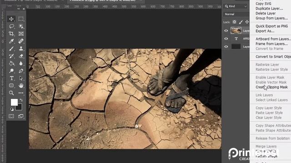Toggle lock transparent pixels
This screenshot has height=163, width=291.
(235, 22)
